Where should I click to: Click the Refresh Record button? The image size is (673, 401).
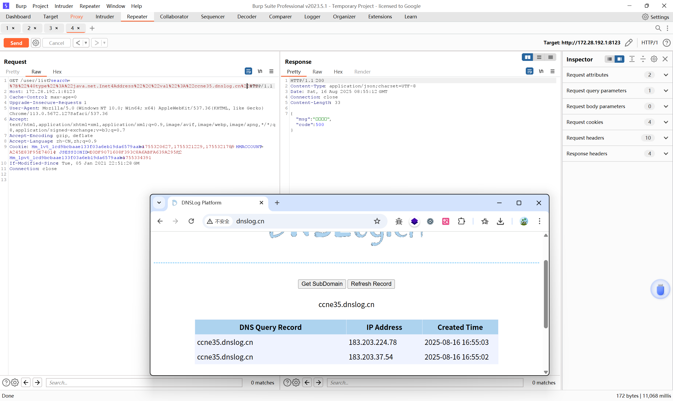(371, 284)
